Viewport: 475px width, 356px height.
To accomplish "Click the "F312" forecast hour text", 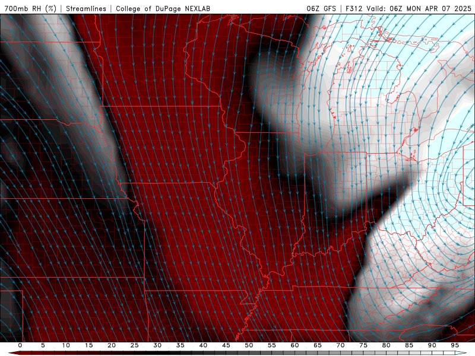I will (x=354, y=8).
